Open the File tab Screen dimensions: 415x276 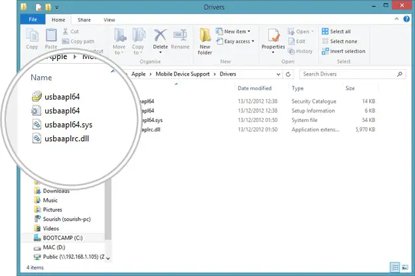33,19
